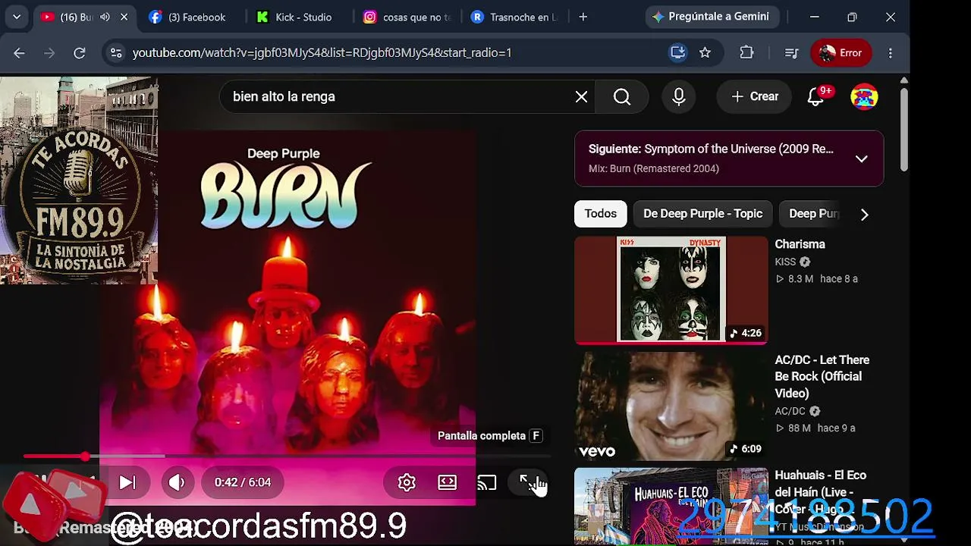The width and height of the screenshot is (971, 546).
Task: Open the Huahuais El Eco del Haín thumbnail
Action: [671, 507]
